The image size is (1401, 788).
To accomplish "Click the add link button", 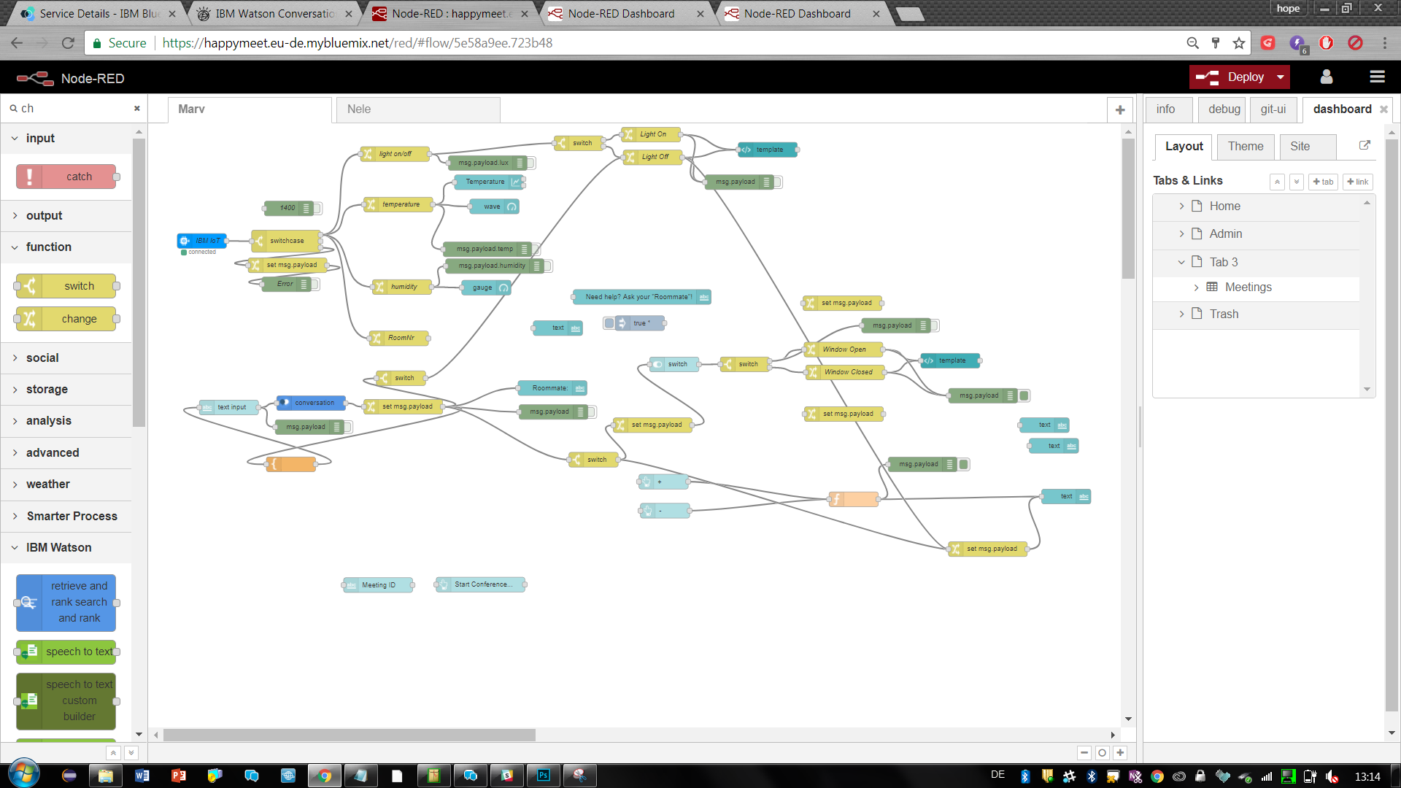I will point(1358,182).
